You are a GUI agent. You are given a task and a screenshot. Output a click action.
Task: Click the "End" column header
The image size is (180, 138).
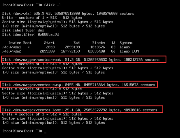[x=76, y=43]
